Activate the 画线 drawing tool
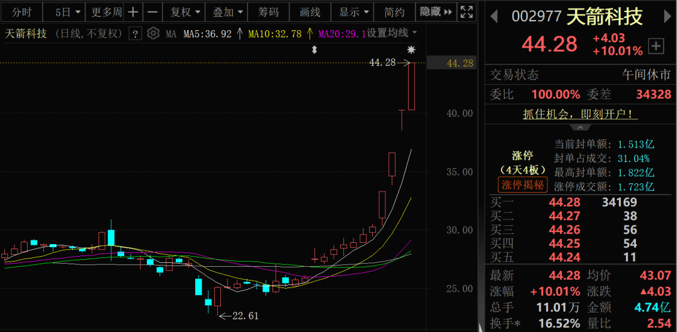 (310, 12)
